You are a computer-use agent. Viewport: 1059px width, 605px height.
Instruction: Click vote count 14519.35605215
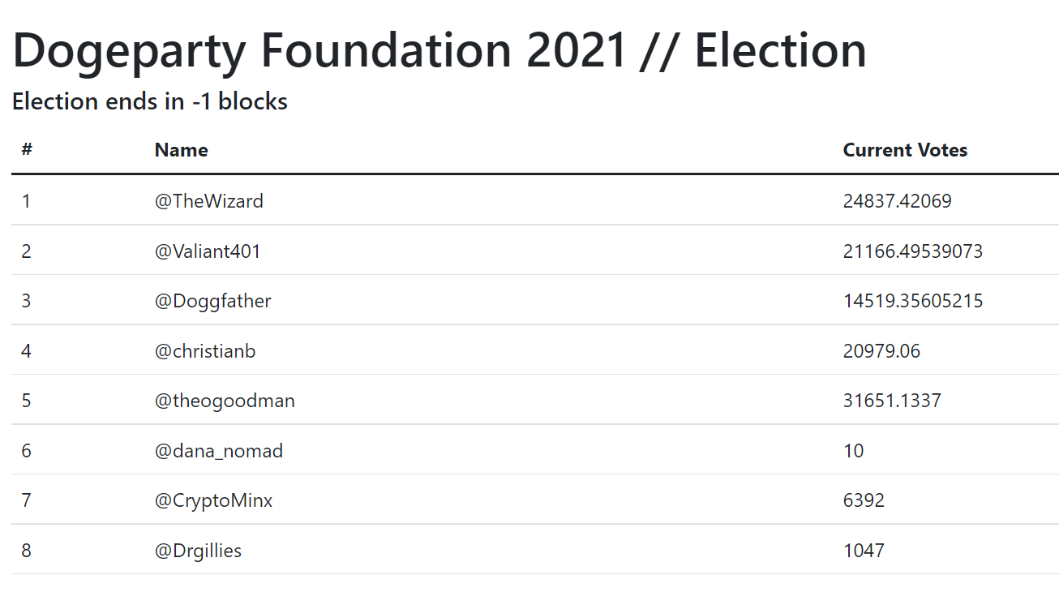913,301
